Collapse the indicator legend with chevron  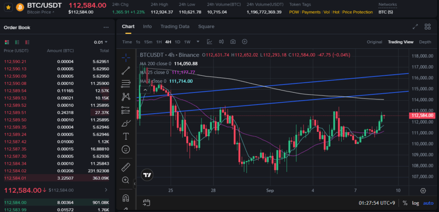click(x=145, y=90)
